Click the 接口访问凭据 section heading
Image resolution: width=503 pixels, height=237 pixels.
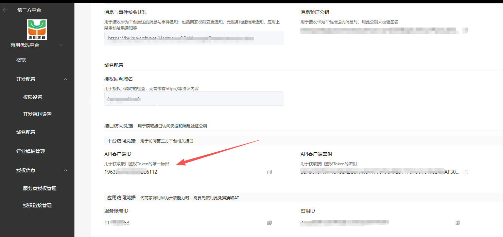click(119, 126)
